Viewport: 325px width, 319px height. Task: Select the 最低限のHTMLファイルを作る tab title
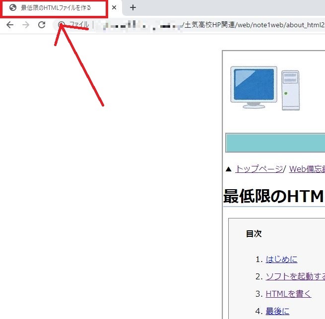point(56,8)
